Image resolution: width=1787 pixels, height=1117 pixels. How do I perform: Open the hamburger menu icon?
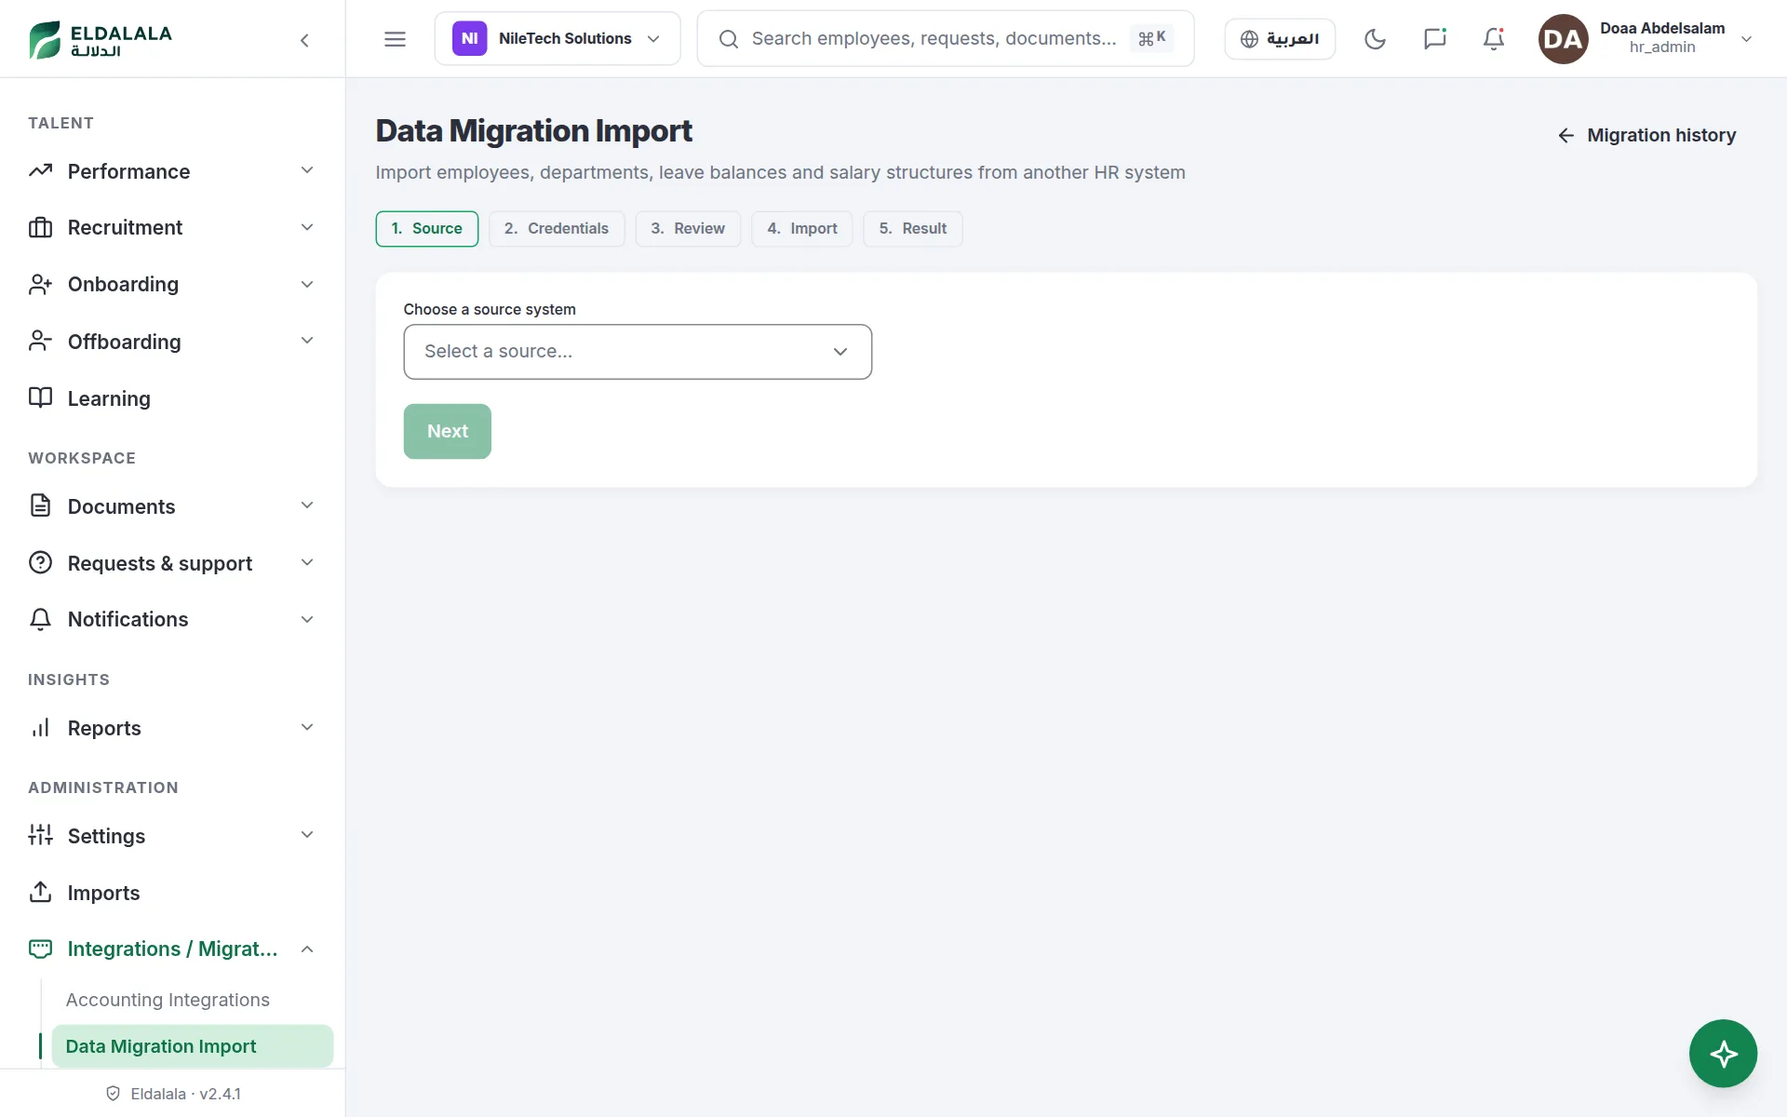tap(395, 39)
